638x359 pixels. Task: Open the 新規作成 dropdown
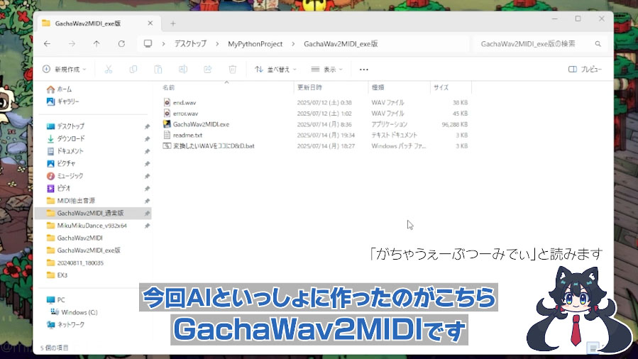pos(65,70)
